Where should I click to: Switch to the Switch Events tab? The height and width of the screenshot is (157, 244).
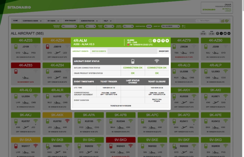99,51
